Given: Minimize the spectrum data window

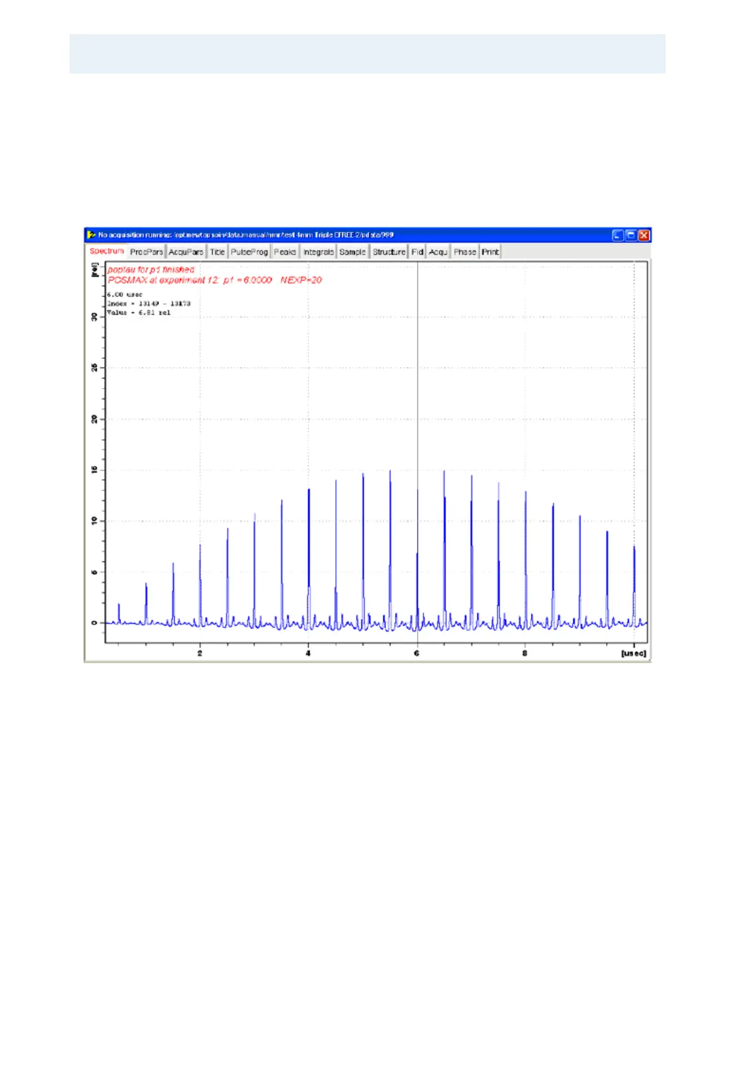Looking at the screenshot, I should (618, 235).
